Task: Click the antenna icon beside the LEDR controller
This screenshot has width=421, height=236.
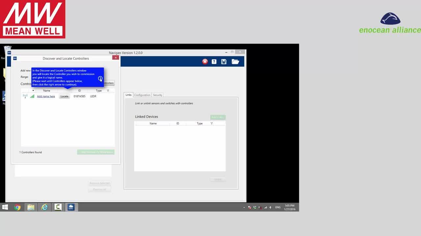Action: click(25, 96)
